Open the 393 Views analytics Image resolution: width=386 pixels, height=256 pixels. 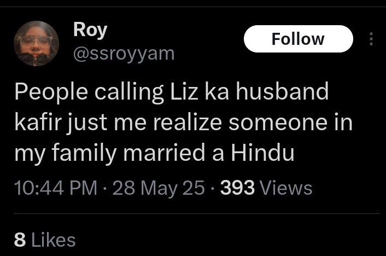click(266, 188)
